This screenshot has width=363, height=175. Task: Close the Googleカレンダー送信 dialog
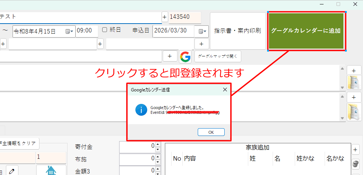point(225,90)
